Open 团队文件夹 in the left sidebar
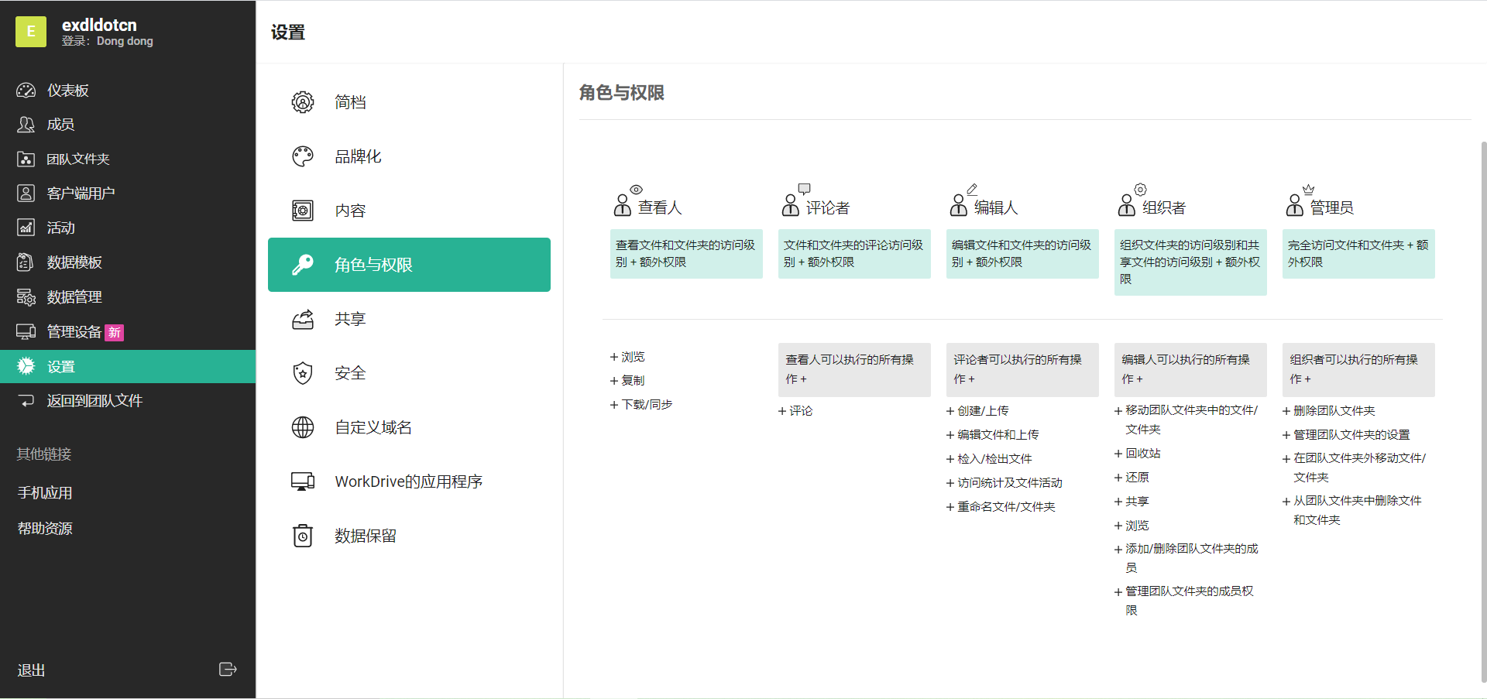1487x699 pixels. [77, 159]
